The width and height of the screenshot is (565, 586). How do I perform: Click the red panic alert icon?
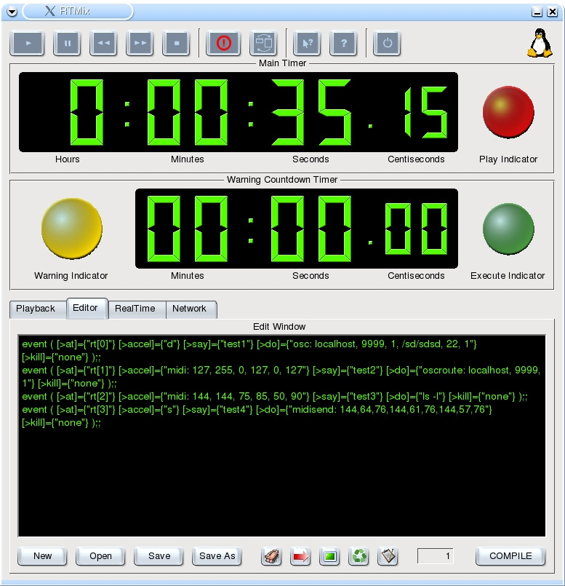(x=223, y=44)
